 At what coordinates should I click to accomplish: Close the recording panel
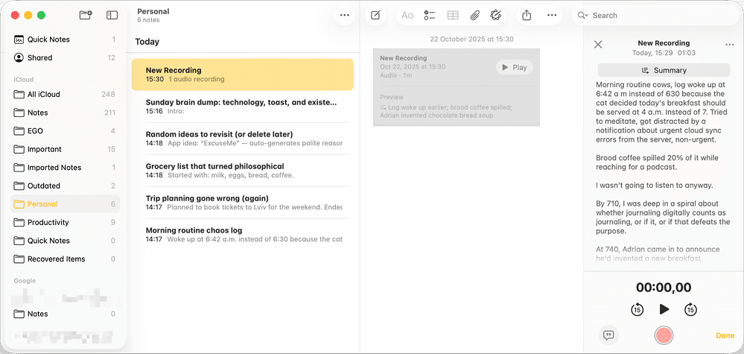(x=598, y=45)
